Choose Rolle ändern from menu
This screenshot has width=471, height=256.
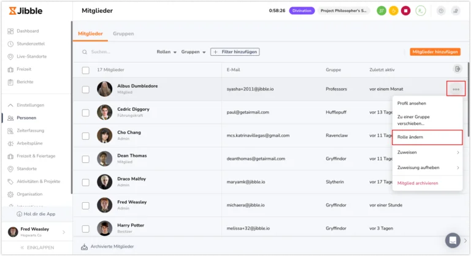(x=427, y=137)
